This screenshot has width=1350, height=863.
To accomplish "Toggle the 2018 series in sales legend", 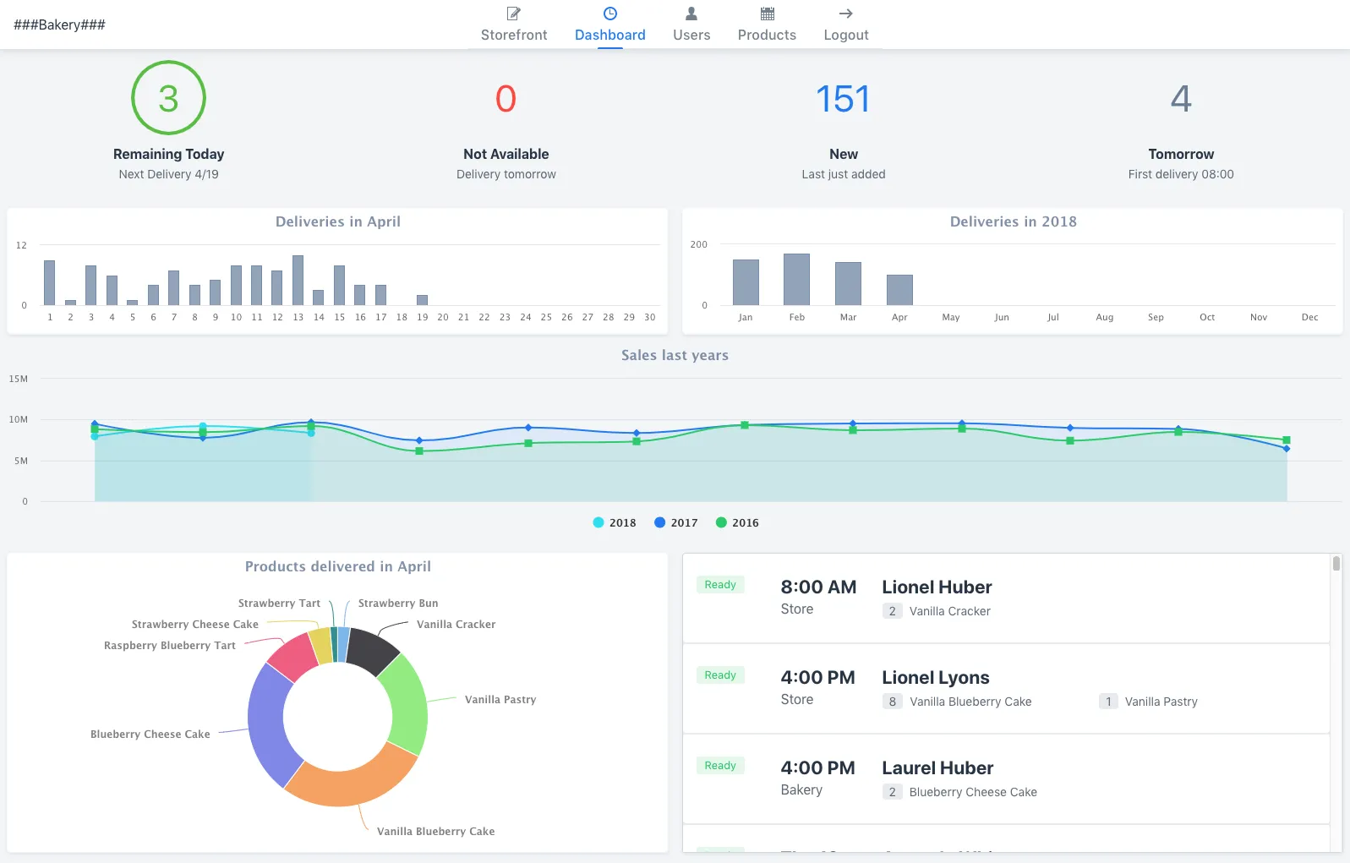I will 615,523.
